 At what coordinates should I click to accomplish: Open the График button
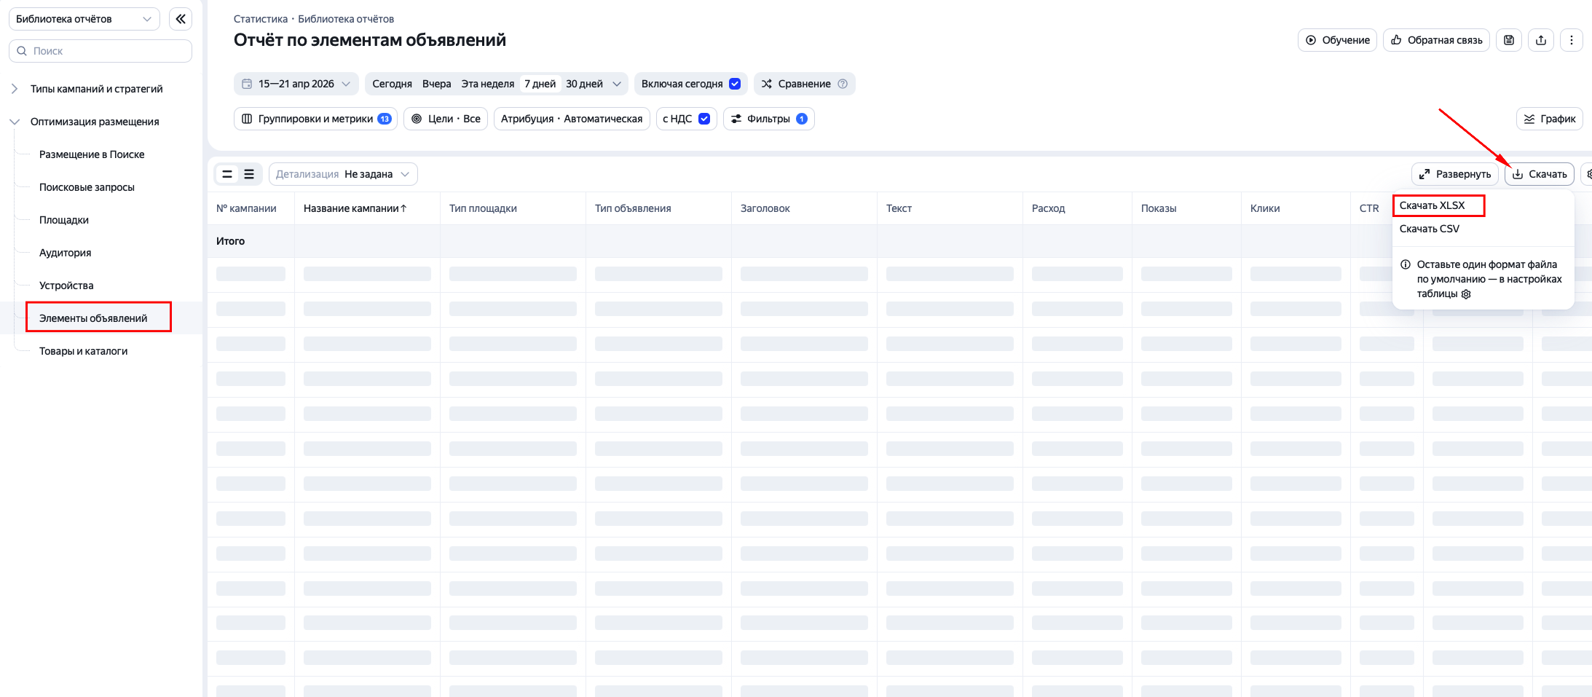[1549, 119]
